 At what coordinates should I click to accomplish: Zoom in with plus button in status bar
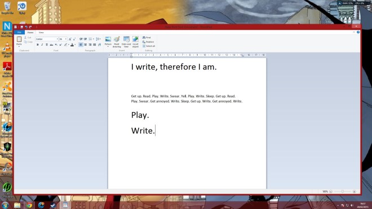354,192
